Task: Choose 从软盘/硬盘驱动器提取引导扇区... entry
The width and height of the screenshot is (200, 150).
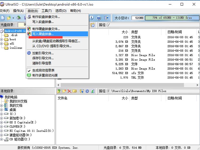Action: 57,41
